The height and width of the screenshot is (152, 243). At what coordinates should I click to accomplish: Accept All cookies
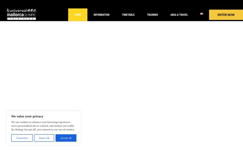click(x=66, y=138)
